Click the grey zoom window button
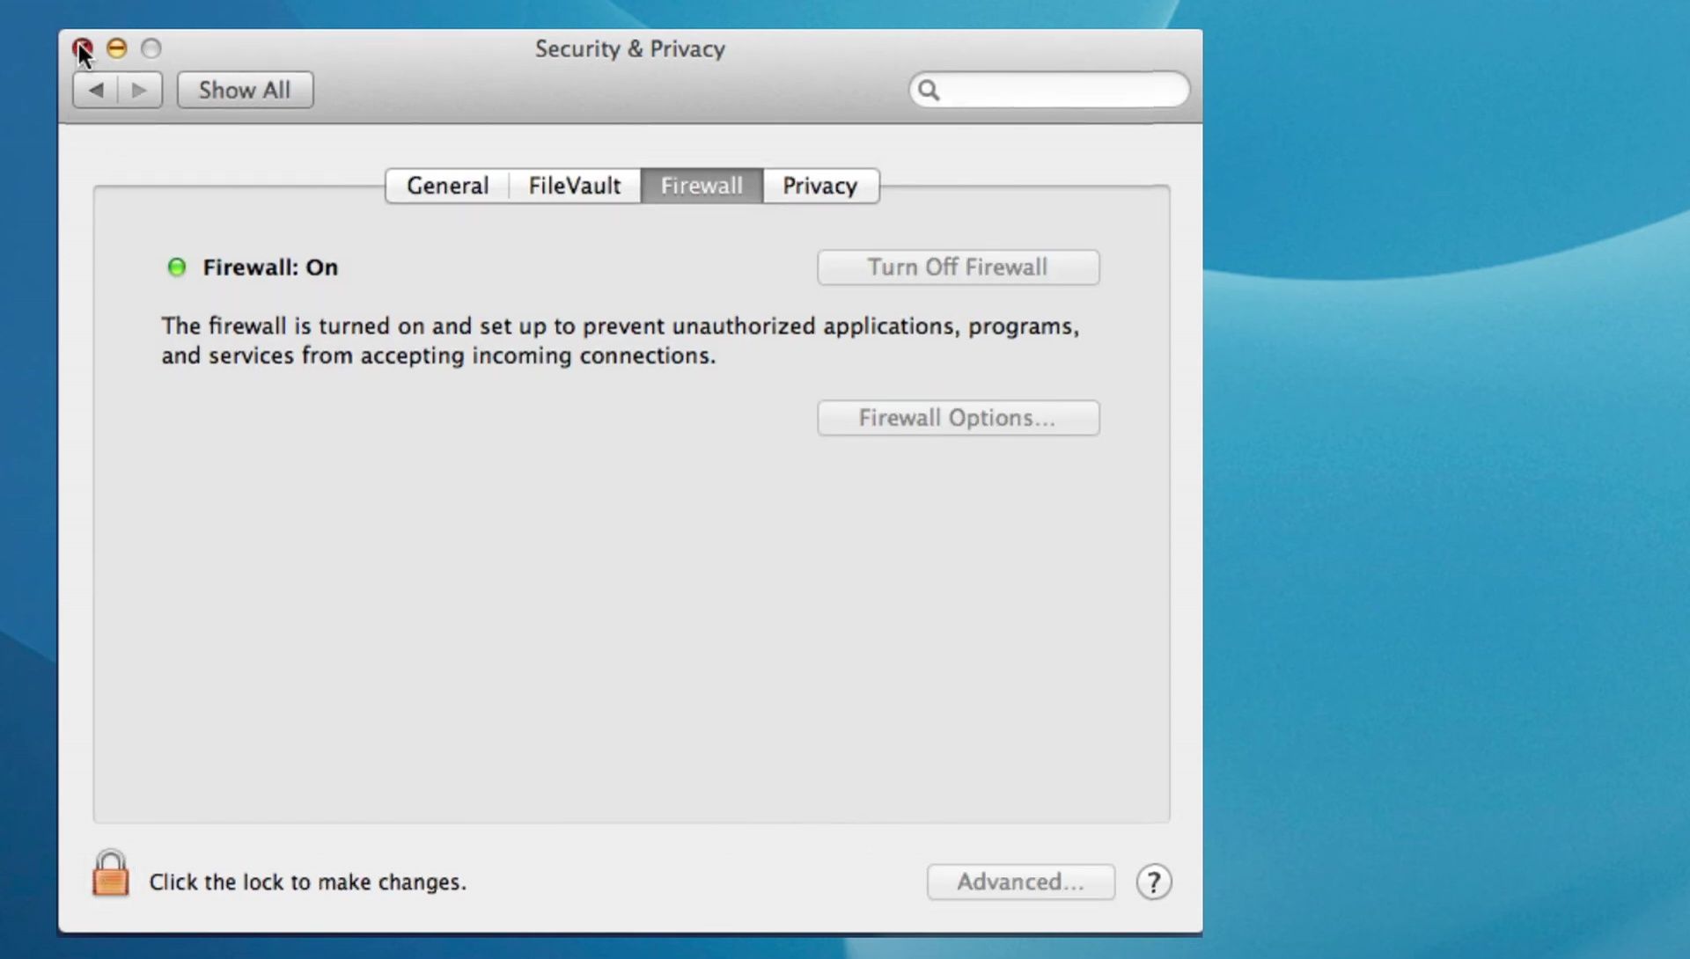 point(151,48)
